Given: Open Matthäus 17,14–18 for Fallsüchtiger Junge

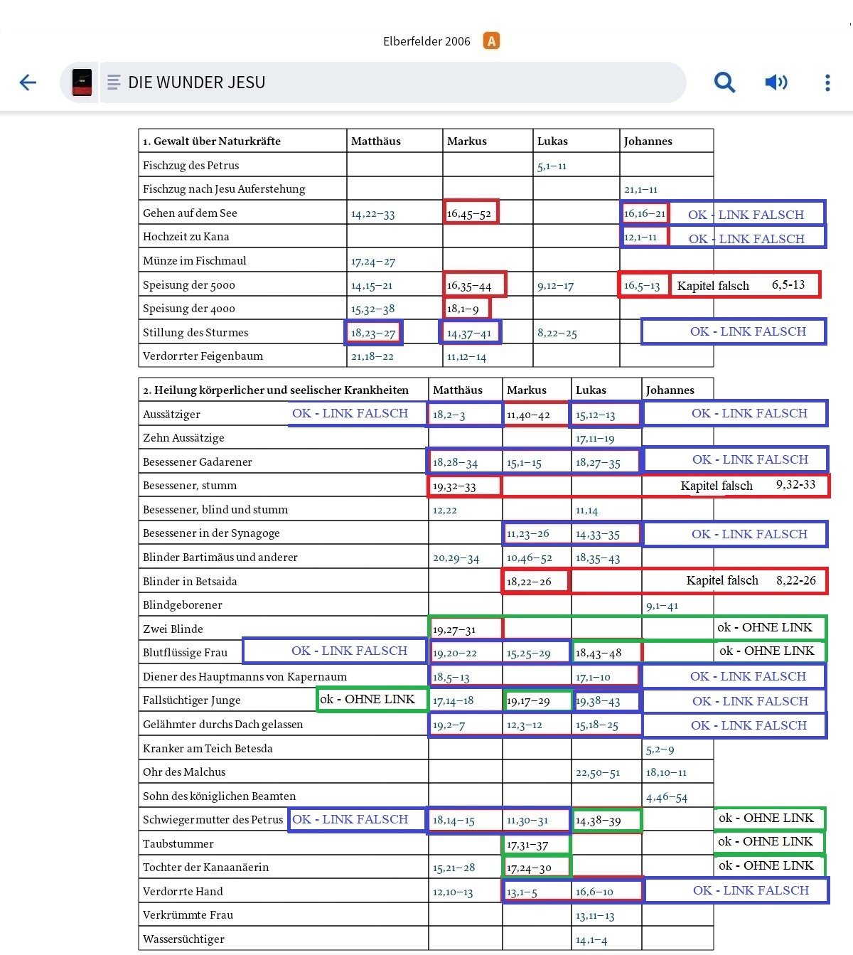Looking at the screenshot, I should 453,701.
